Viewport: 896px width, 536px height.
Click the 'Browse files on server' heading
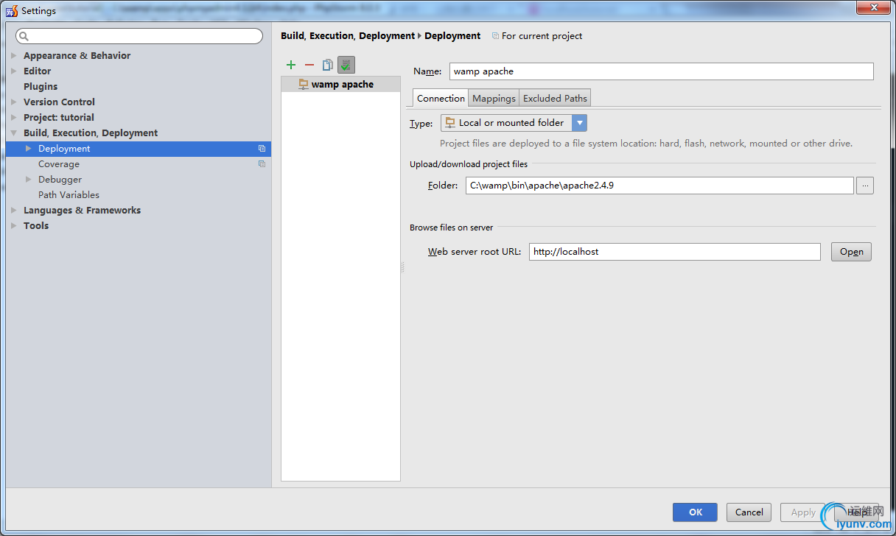point(452,228)
